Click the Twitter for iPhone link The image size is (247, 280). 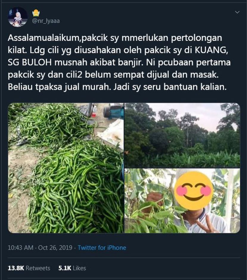point(102,248)
